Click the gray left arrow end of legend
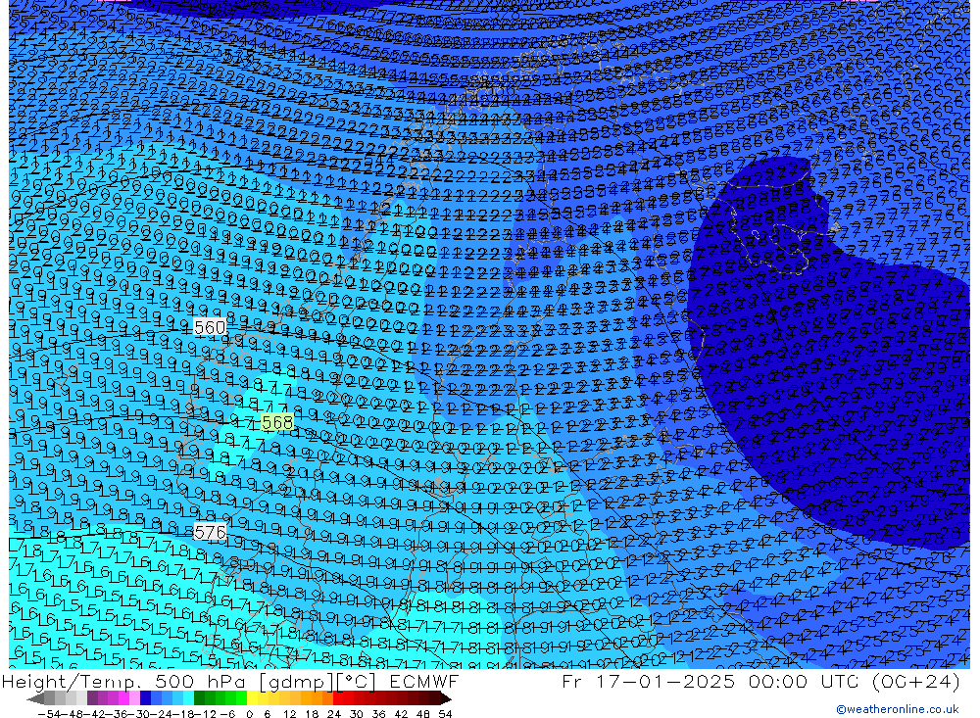The image size is (980, 718). 36,698
